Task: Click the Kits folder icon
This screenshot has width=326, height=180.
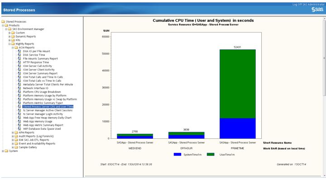Action: pyautogui.click(x=13, y=40)
